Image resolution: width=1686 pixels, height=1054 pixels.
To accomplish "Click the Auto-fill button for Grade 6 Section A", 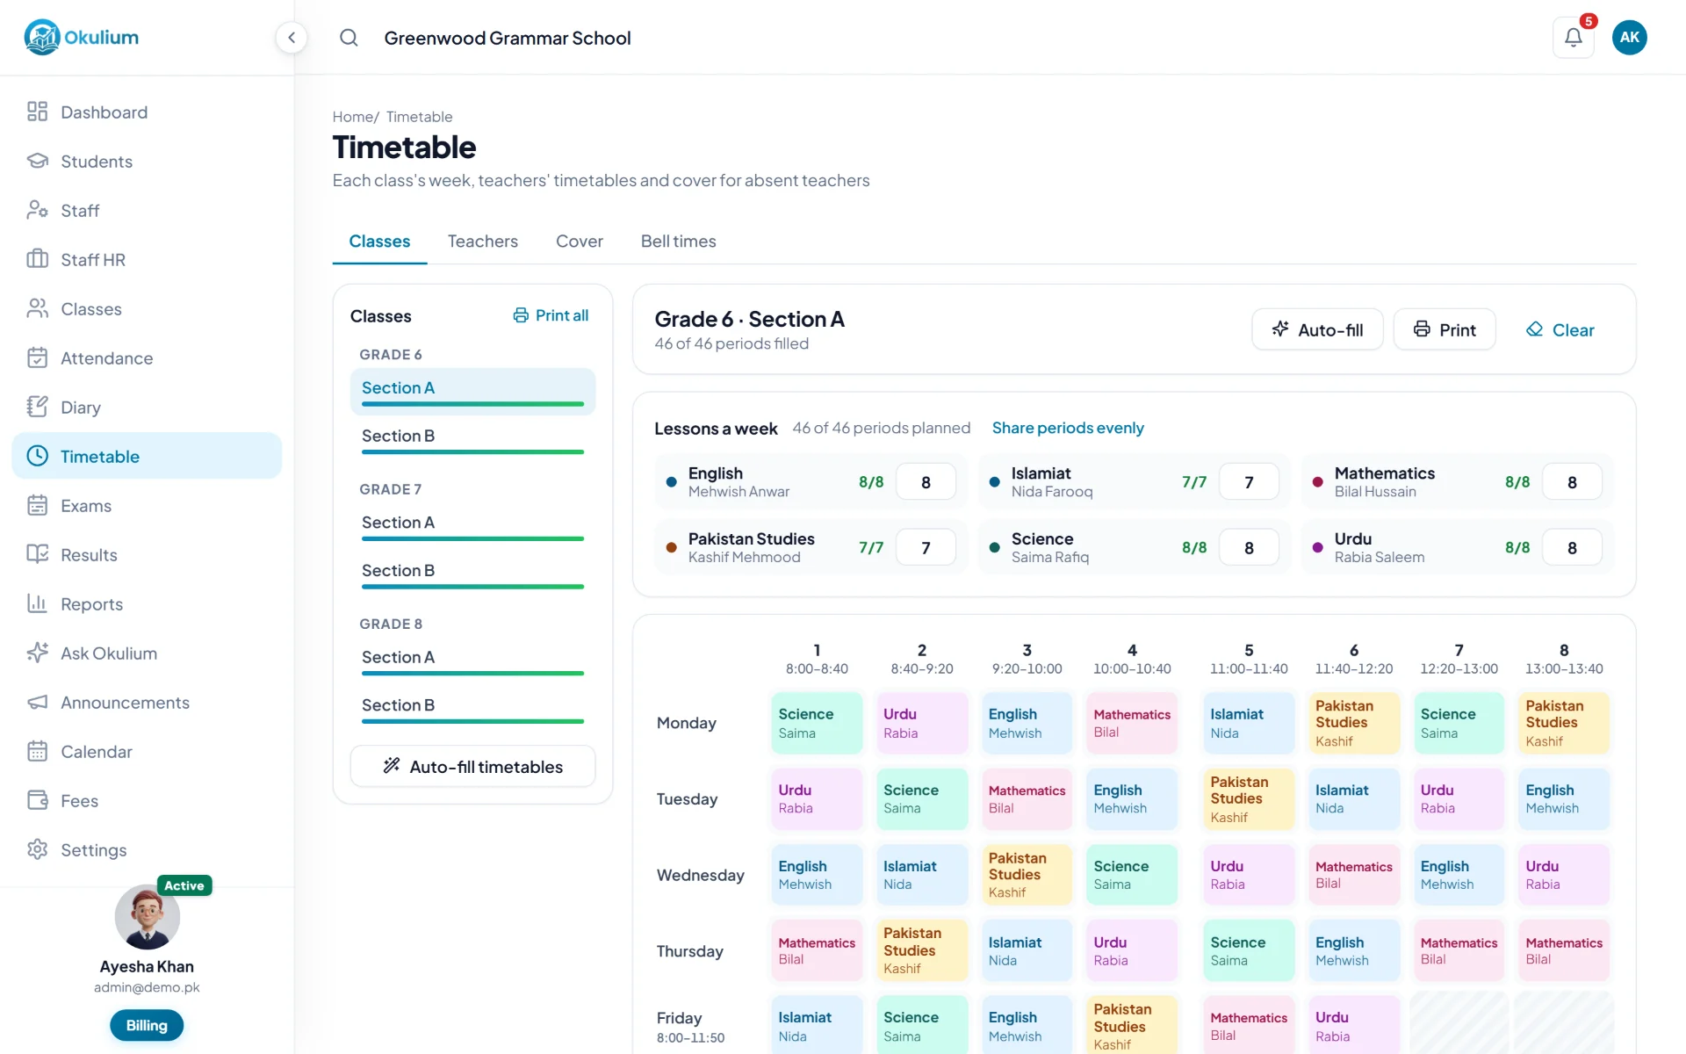I will [1316, 330].
